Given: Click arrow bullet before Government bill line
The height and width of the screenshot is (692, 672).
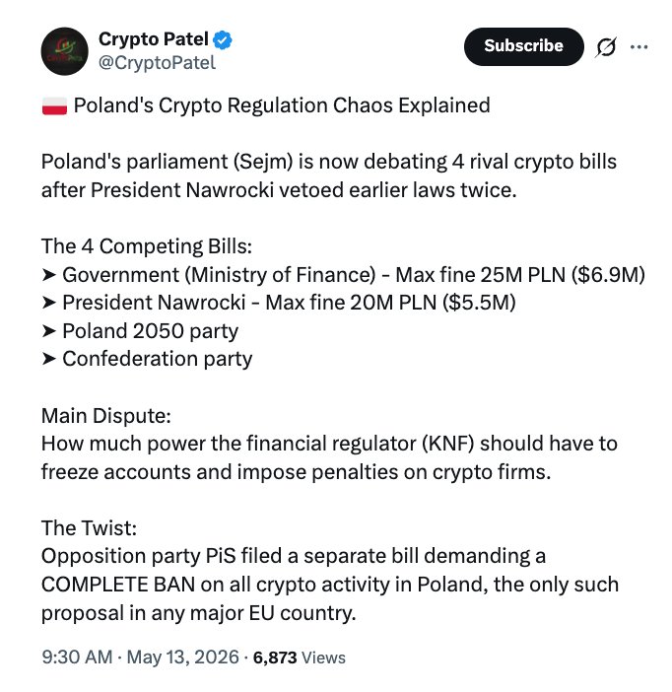Looking at the screenshot, I should [x=49, y=275].
